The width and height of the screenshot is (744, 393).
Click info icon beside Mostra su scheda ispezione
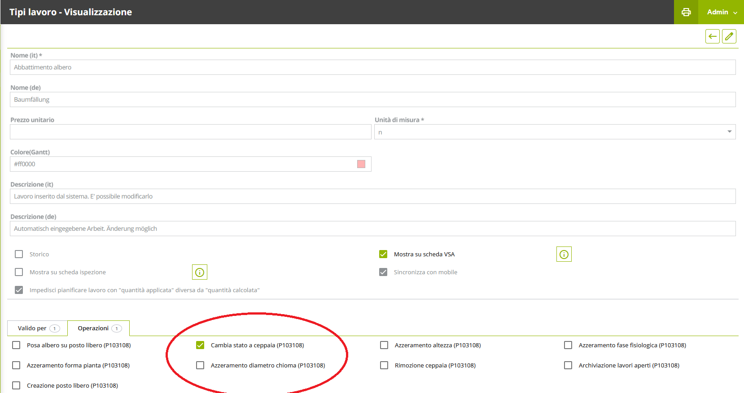coord(200,272)
